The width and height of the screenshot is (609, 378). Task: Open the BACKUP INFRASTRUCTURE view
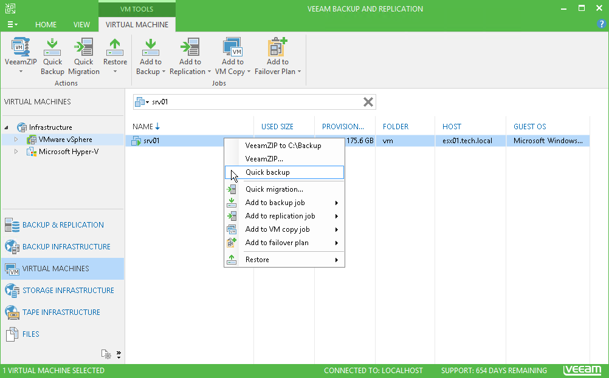[63, 246]
